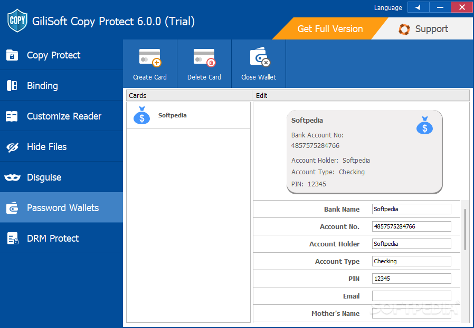The image size is (474, 328).
Task: Select the Softpedia card name in list
Action: click(172, 115)
